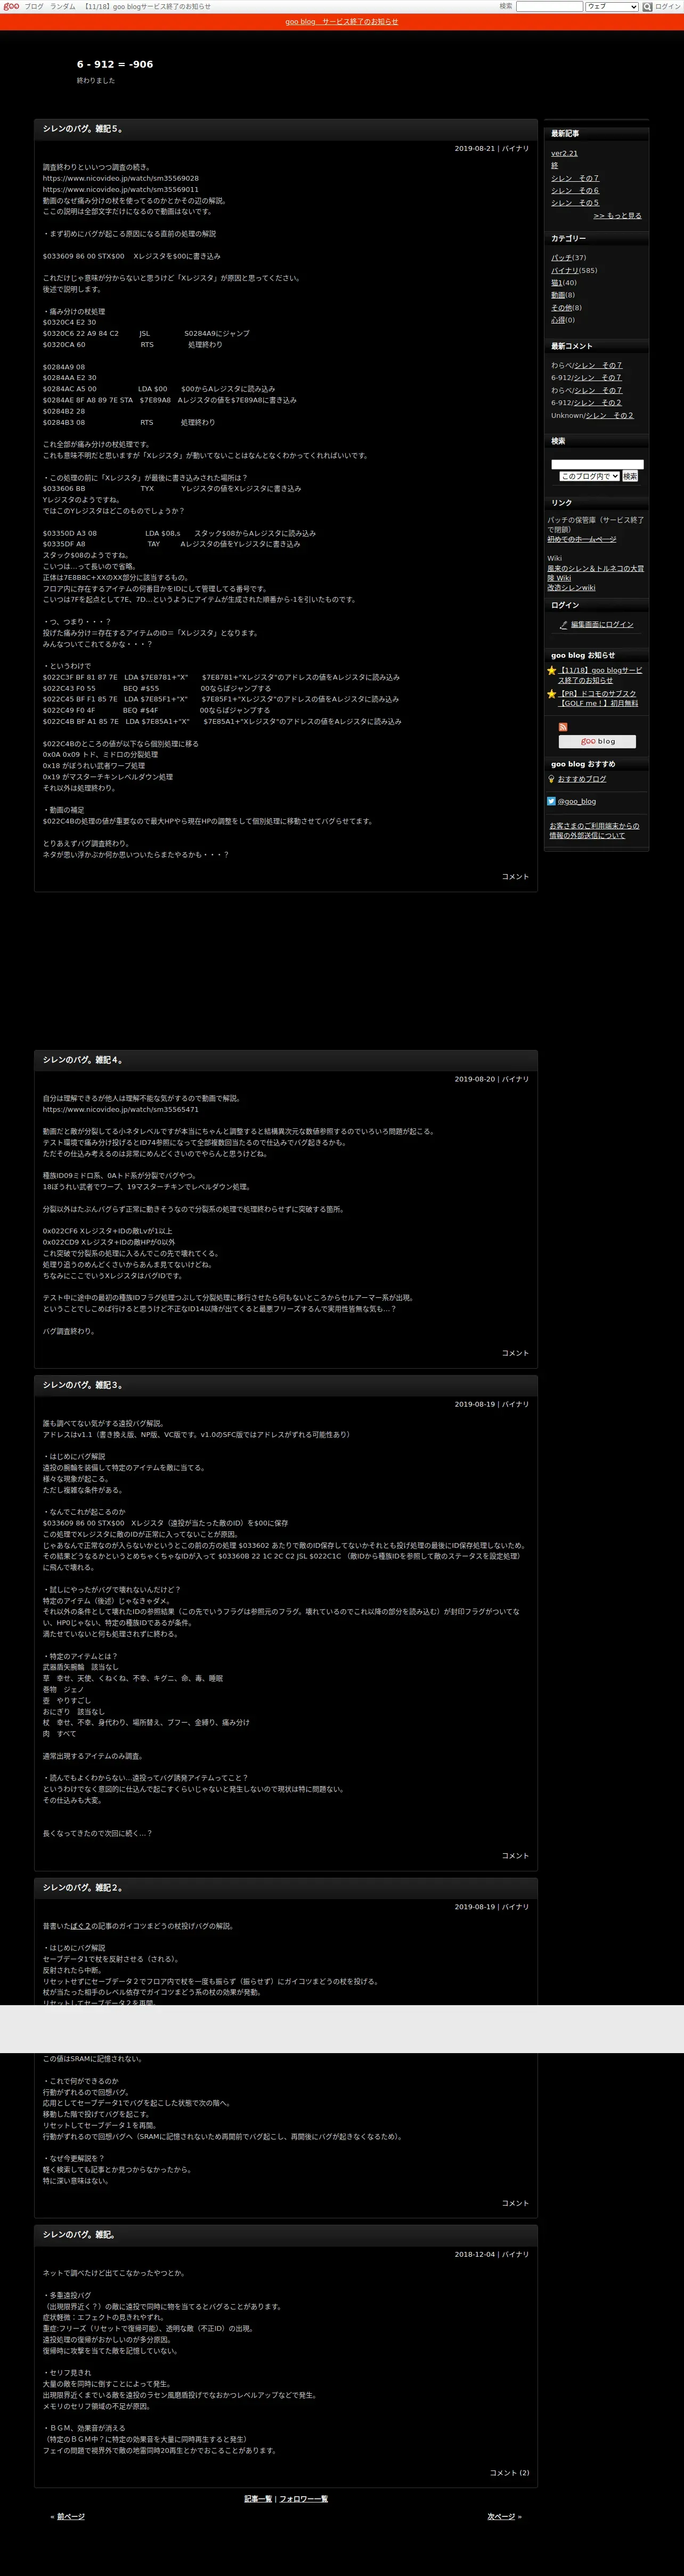
Task: Open 【PR】ドコモのサブスク GOLF me! link
Action: tap(598, 698)
